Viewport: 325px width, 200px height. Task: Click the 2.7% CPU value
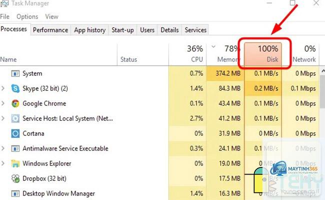tap(196, 118)
